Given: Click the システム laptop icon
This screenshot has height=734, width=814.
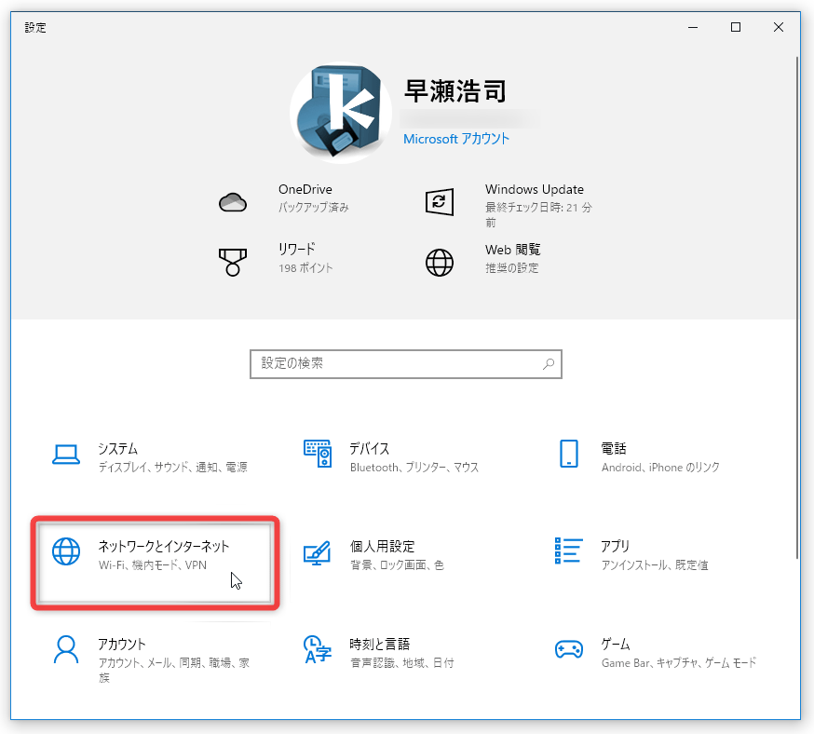Looking at the screenshot, I should click(x=66, y=455).
